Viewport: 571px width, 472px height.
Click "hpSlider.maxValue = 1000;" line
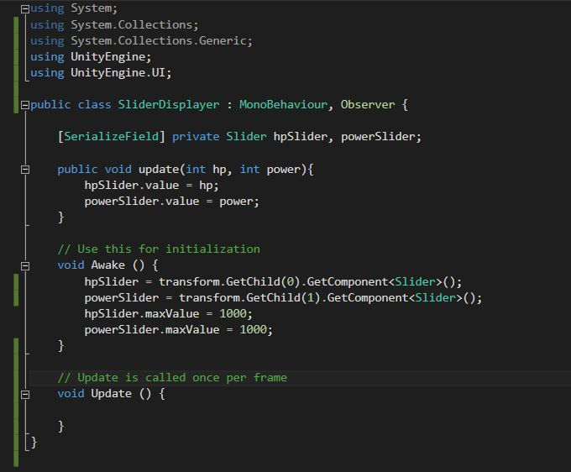click(168, 314)
